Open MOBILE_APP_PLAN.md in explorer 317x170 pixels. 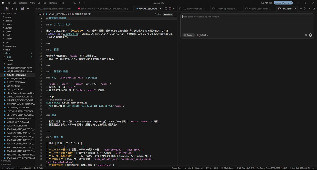[17, 122]
